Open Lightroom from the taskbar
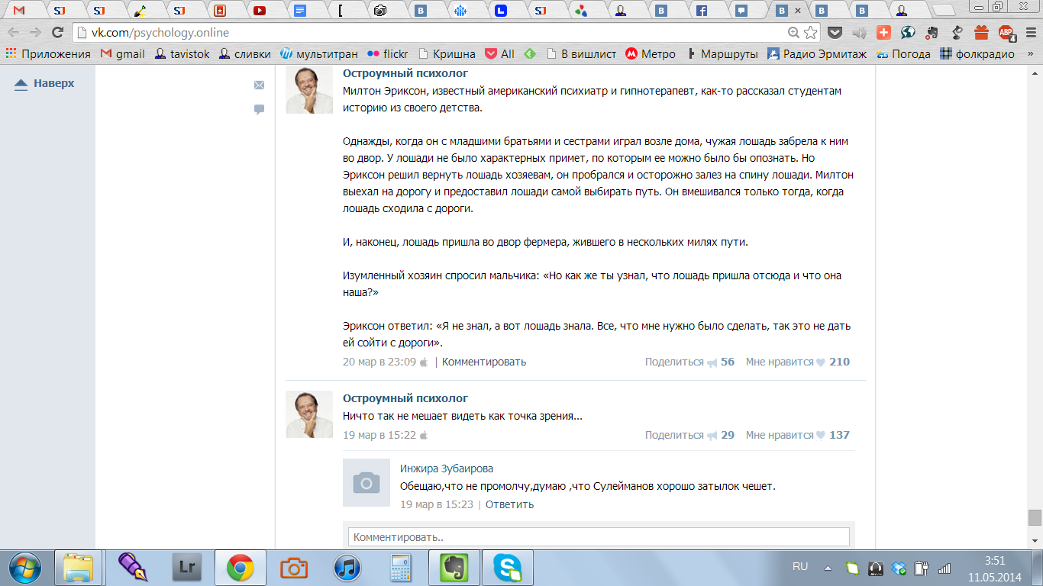The image size is (1043, 586). 186,568
